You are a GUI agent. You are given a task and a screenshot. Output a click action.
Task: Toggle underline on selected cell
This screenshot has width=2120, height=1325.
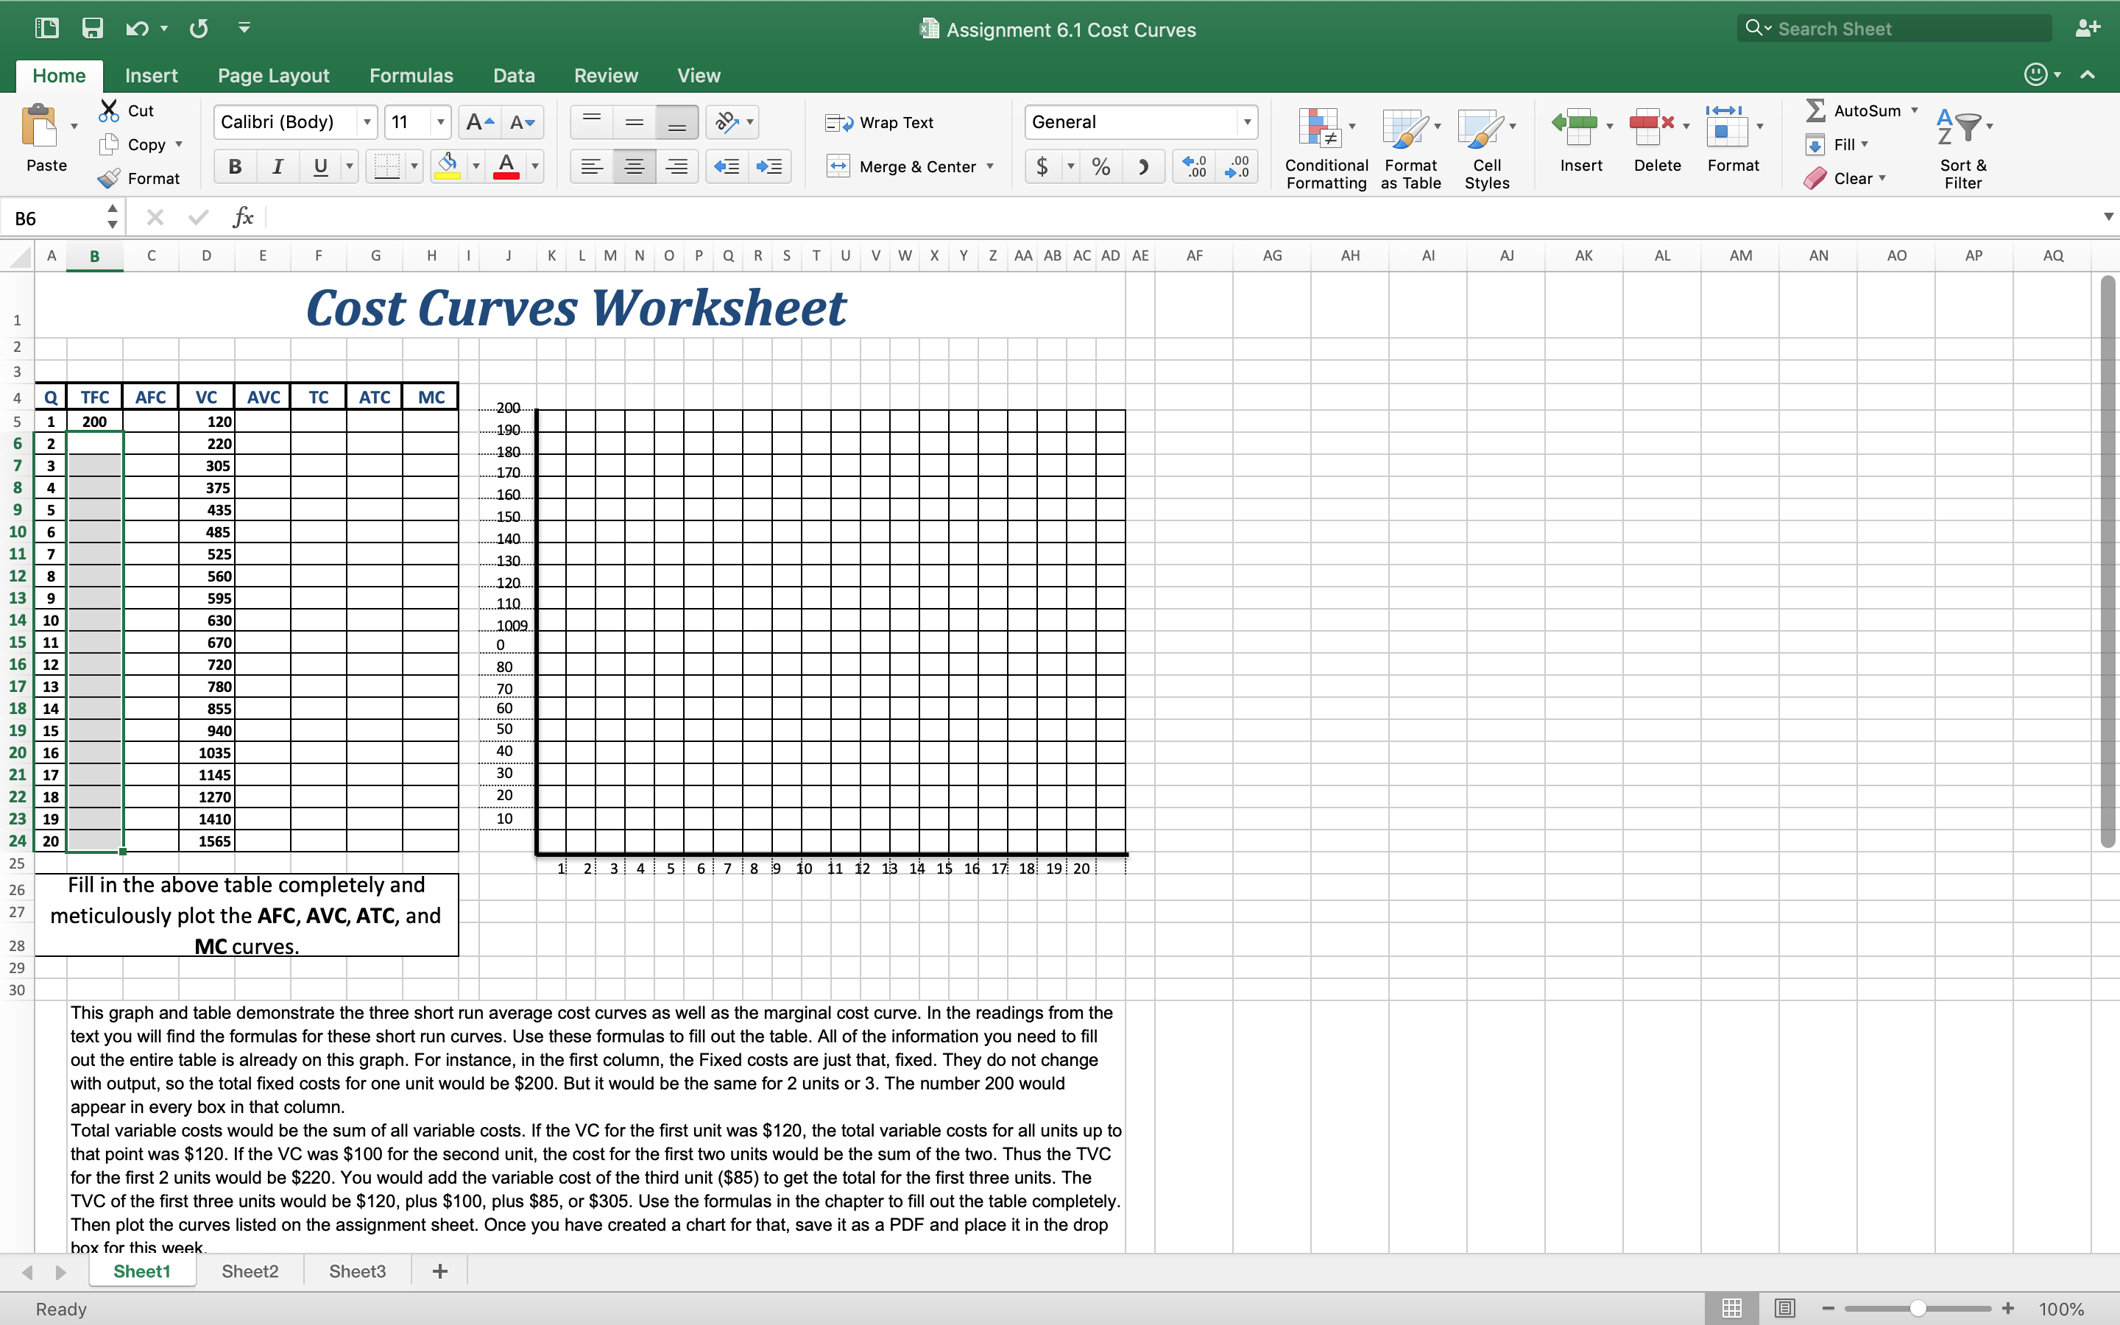pyautogui.click(x=321, y=166)
